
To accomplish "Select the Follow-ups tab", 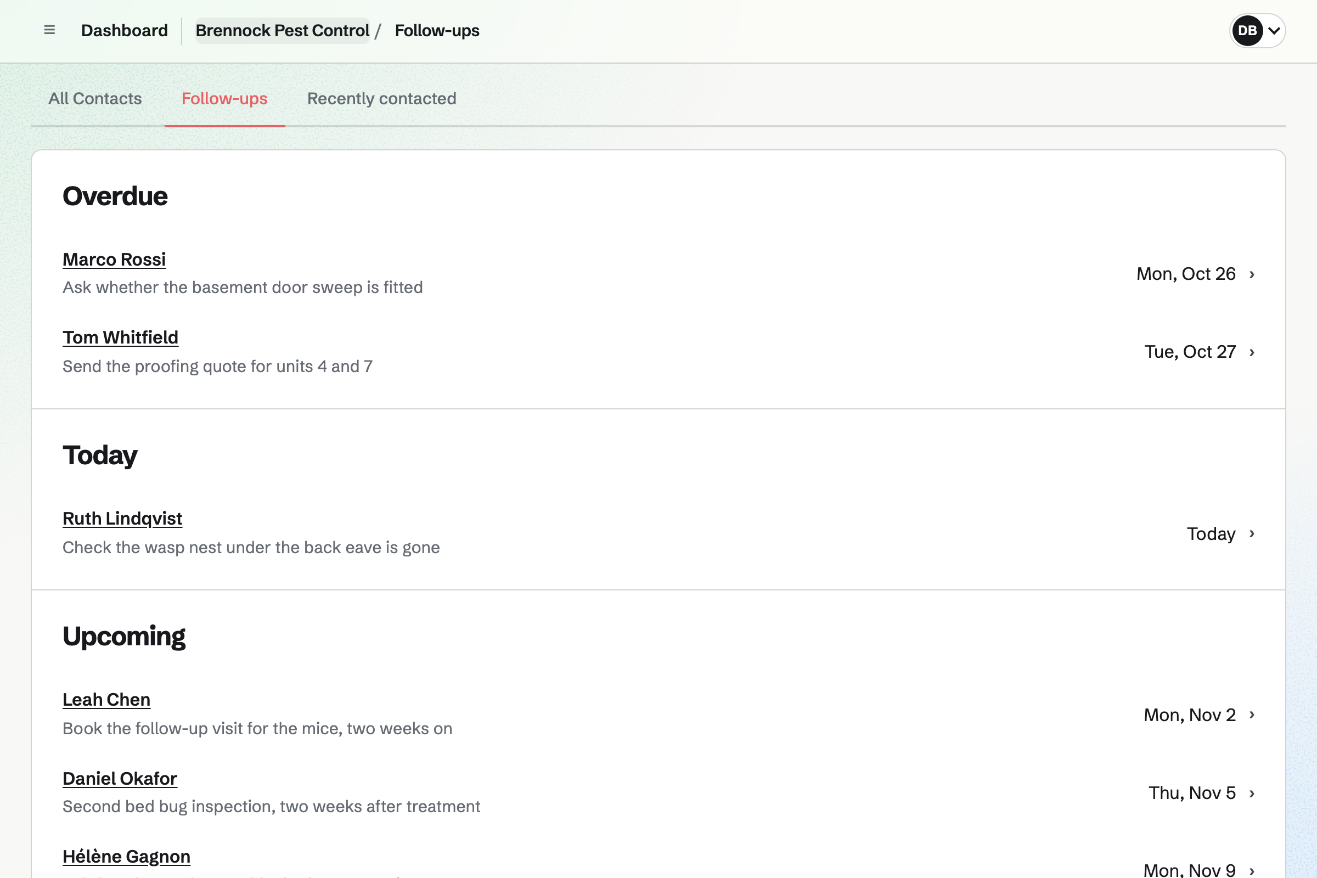I will click(x=224, y=99).
